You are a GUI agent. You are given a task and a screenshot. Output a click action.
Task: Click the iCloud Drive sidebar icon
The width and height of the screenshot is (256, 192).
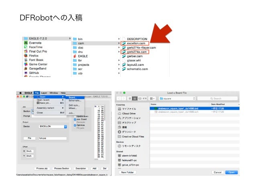[120, 113]
